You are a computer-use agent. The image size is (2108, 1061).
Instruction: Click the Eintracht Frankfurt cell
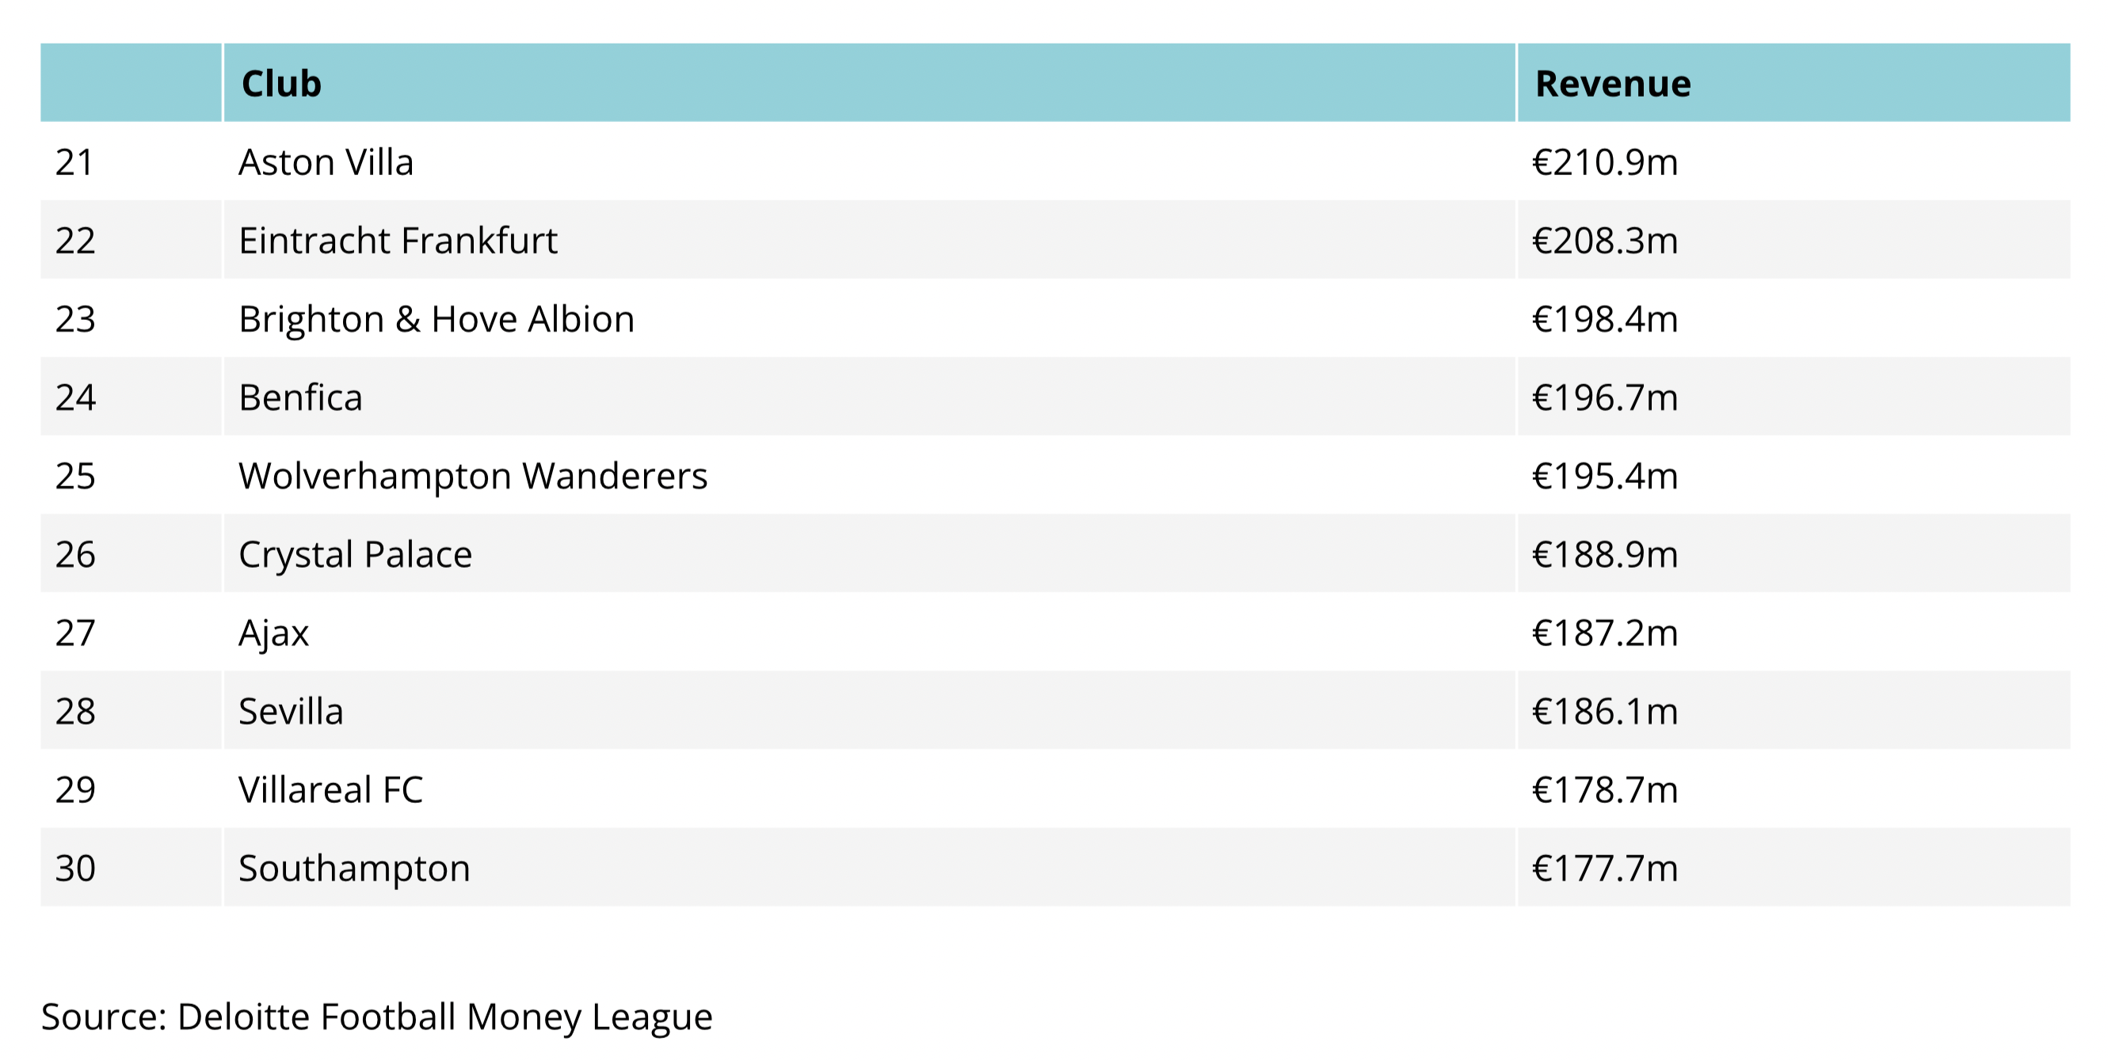(398, 241)
